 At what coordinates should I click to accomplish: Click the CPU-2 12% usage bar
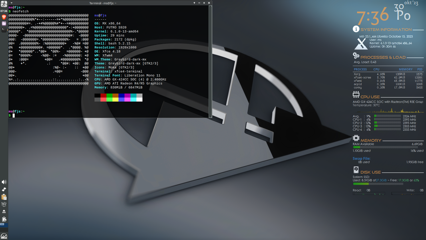(x=387, y=123)
